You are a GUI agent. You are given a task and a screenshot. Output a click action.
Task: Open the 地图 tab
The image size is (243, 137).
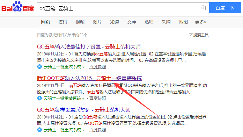[x=183, y=22]
